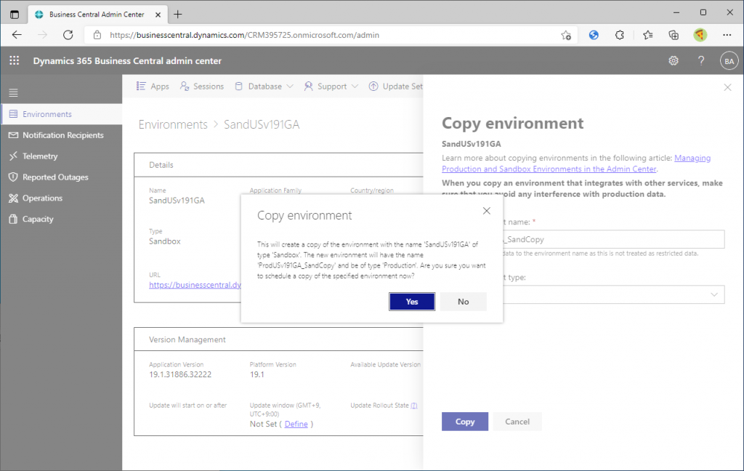Open Notification Recipients in the sidebar
The height and width of the screenshot is (471, 744).
pos(61,135)
